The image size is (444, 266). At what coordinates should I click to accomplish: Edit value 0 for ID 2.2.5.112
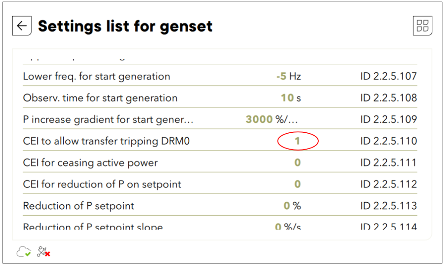tap(297, 184)
